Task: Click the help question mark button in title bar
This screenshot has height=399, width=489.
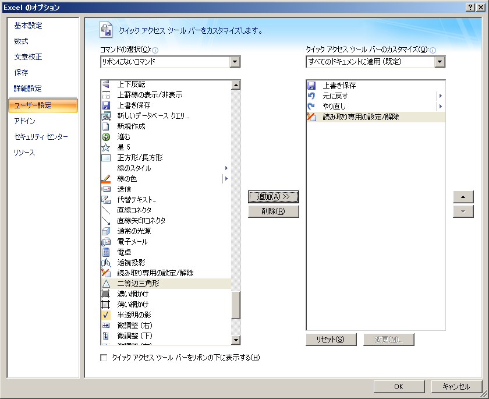Action: (x=470, y=8)
